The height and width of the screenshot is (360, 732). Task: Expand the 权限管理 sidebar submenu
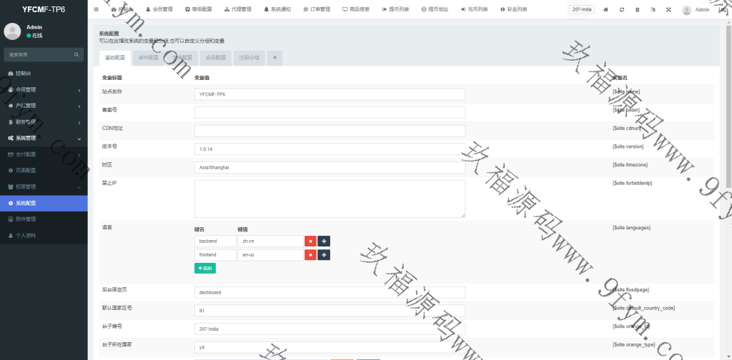[44, 186]
